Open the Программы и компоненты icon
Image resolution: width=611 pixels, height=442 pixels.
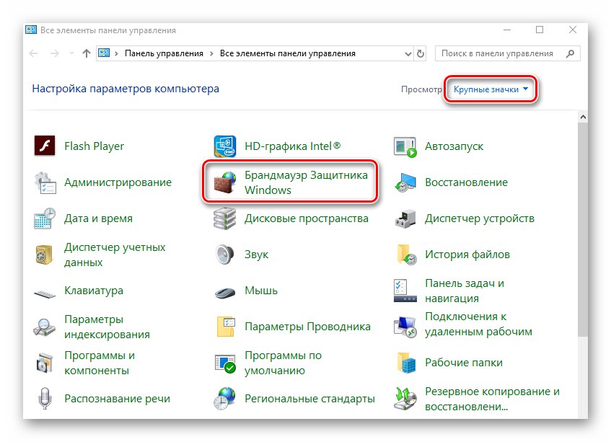pos(45,363)
